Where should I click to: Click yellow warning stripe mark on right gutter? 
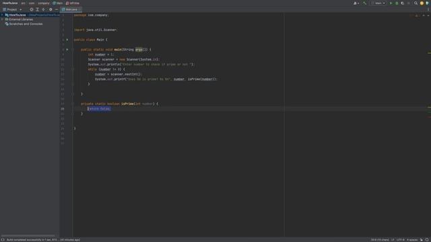429,53
